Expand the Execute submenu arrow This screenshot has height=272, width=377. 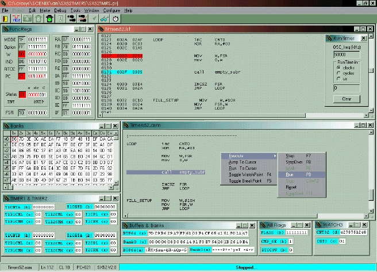[x=274, y=156]
